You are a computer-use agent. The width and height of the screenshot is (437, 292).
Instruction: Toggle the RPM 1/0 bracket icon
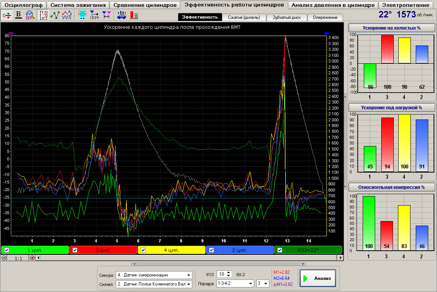point(44,15)
